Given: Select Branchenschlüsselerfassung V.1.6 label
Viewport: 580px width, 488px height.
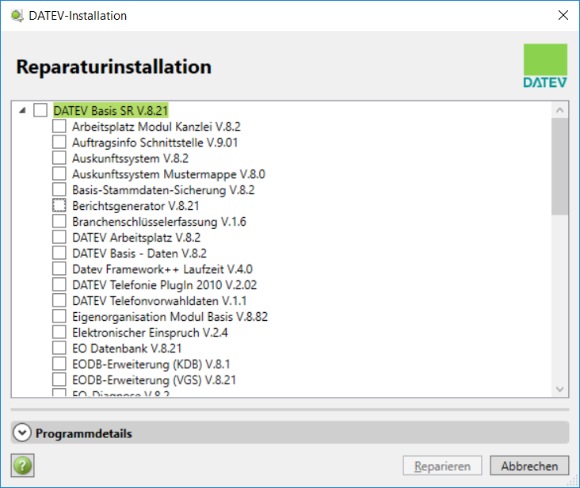Looking at the screenshot, I should click(159, 222).
